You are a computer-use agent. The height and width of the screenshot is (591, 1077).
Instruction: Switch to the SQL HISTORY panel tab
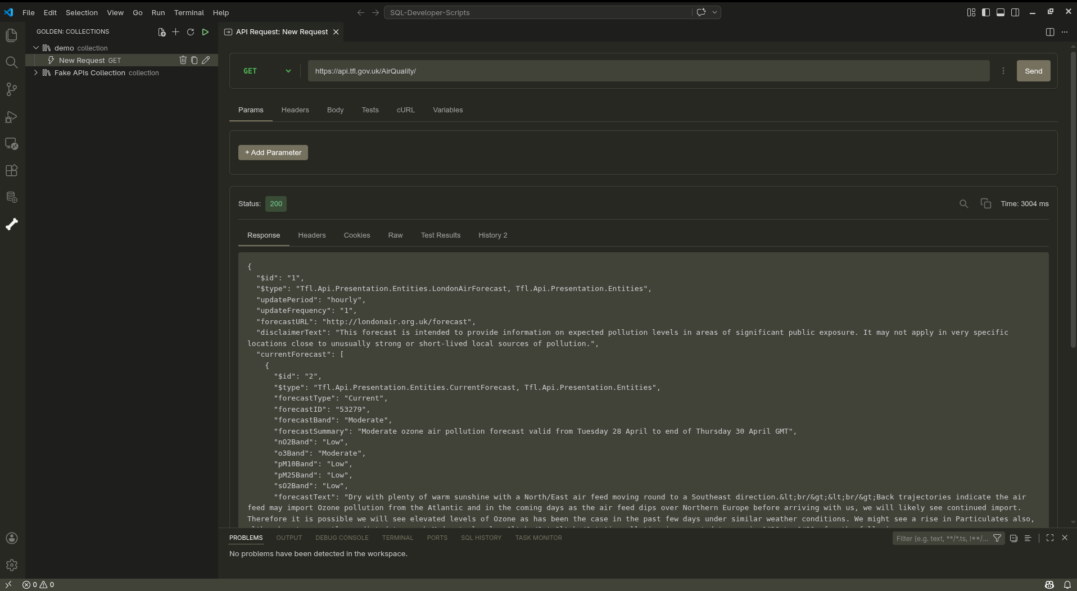(481, 538)
